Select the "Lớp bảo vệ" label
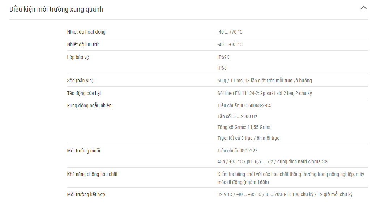Screen dimensions: 376x207 coord(78,57)
